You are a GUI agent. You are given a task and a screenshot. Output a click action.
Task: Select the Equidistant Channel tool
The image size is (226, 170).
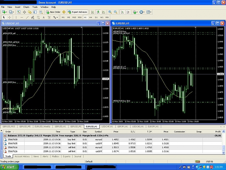(33, 17)
